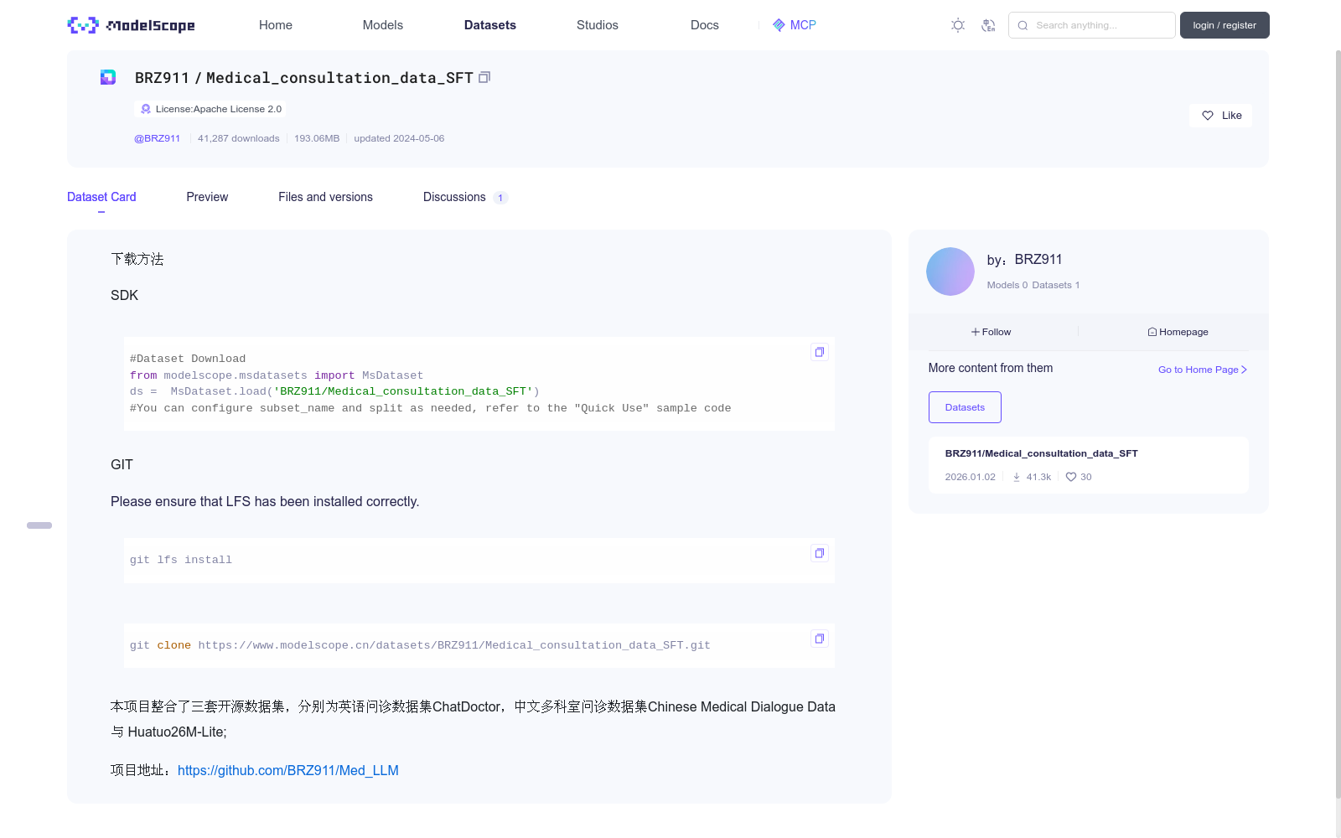Click the '2026.01.02' date on the dataset card
The width and height of the screenshot is (1341, 838).
(x=971, y=477)
